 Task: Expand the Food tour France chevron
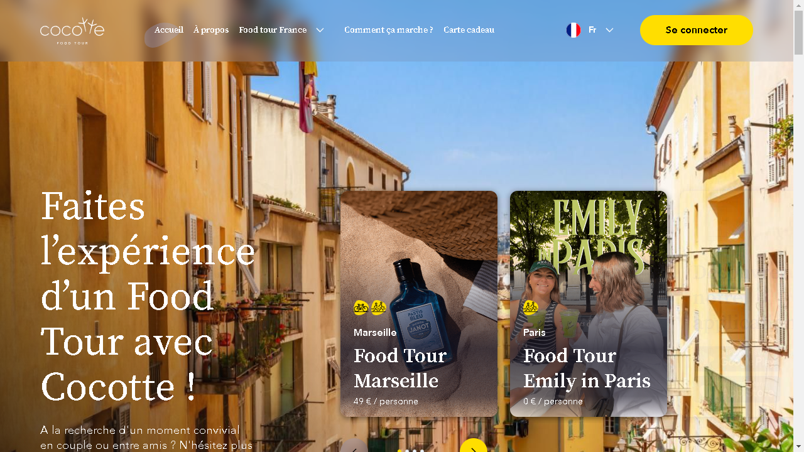(x=320, y=30)
